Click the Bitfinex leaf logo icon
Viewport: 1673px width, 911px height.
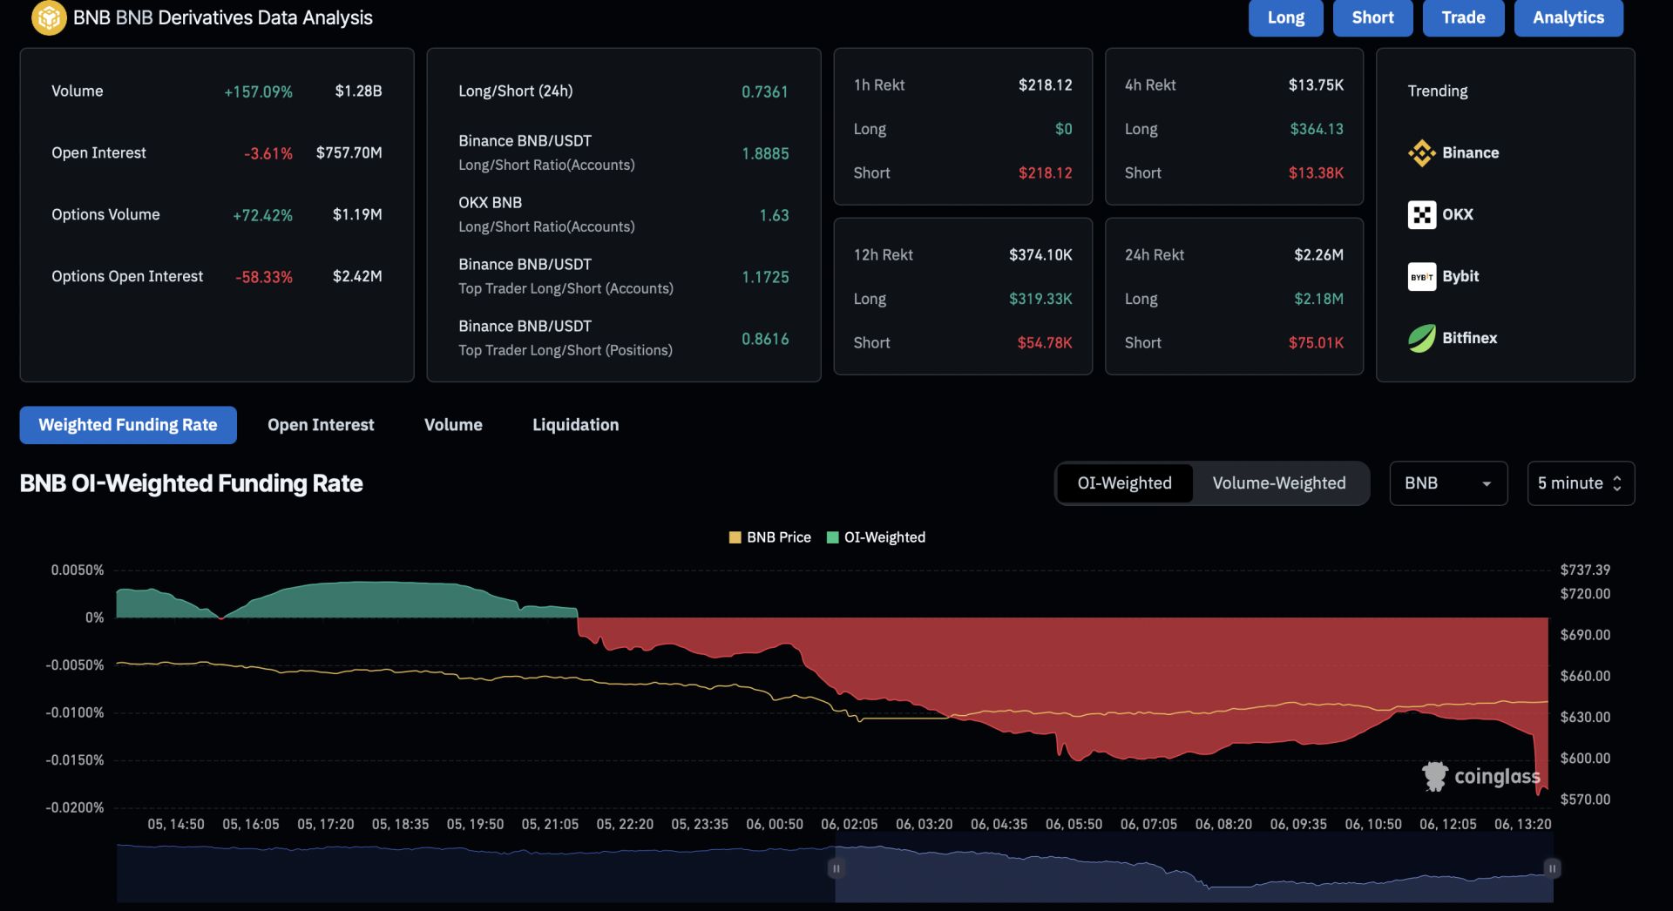[1421, 339]
